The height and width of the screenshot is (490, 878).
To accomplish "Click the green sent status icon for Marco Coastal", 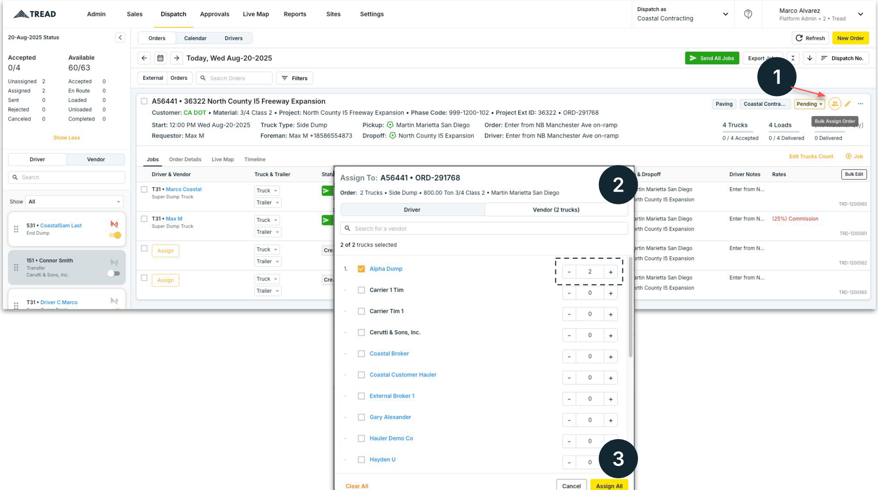I will coord(327,190).
